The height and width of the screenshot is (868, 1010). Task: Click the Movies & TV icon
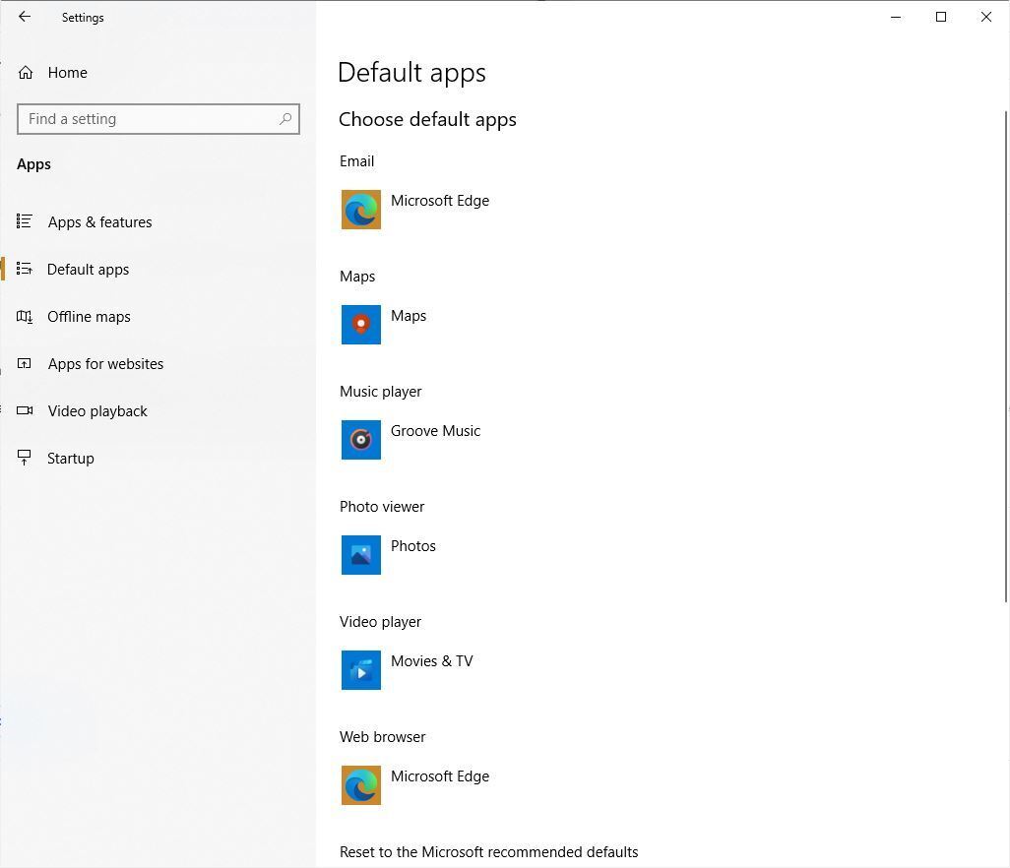click(x=360, y=669)
